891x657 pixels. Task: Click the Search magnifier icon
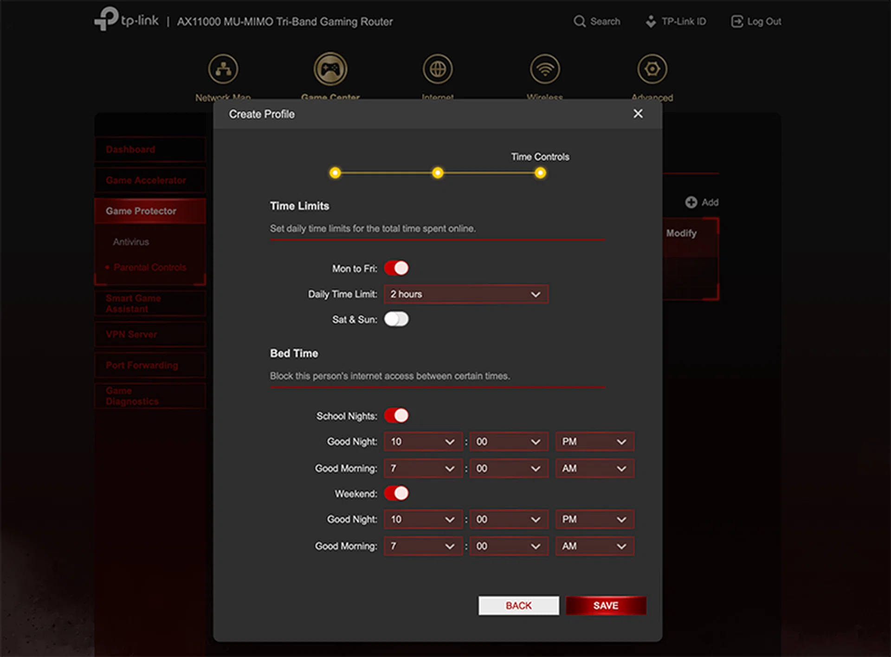click(579, 21)
